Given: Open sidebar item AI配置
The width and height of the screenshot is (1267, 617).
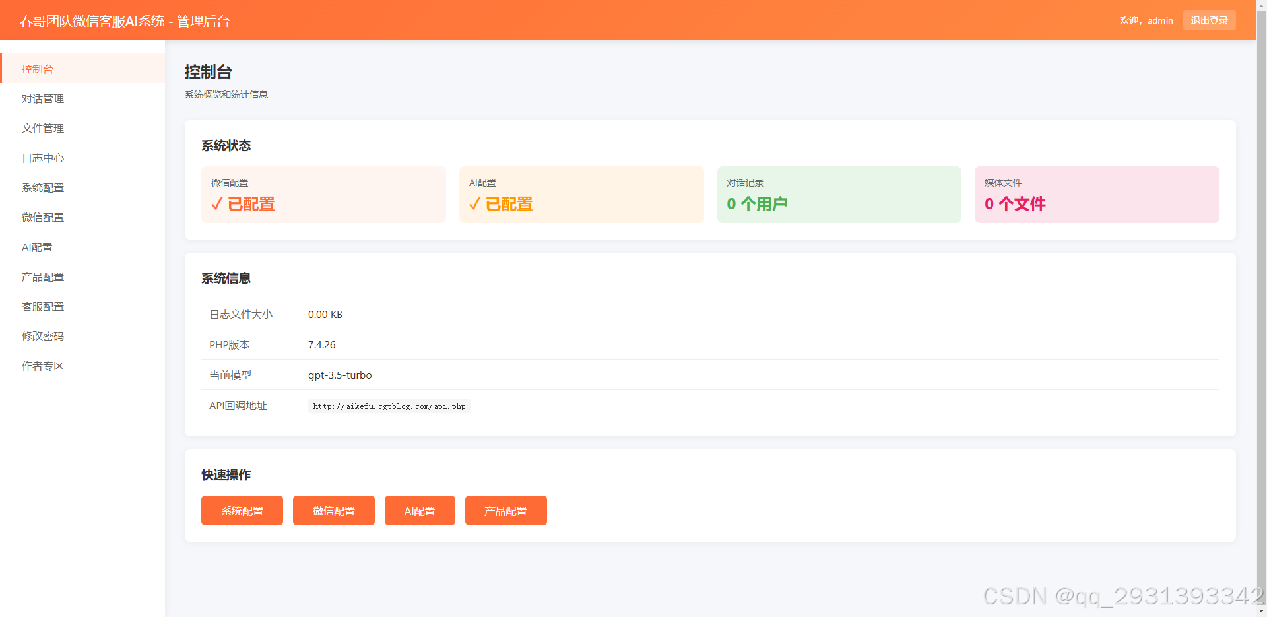Looking at the screenshot, I should pyautogui.click(x=82, y=247).
